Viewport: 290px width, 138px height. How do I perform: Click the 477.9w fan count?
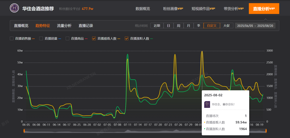88,9
